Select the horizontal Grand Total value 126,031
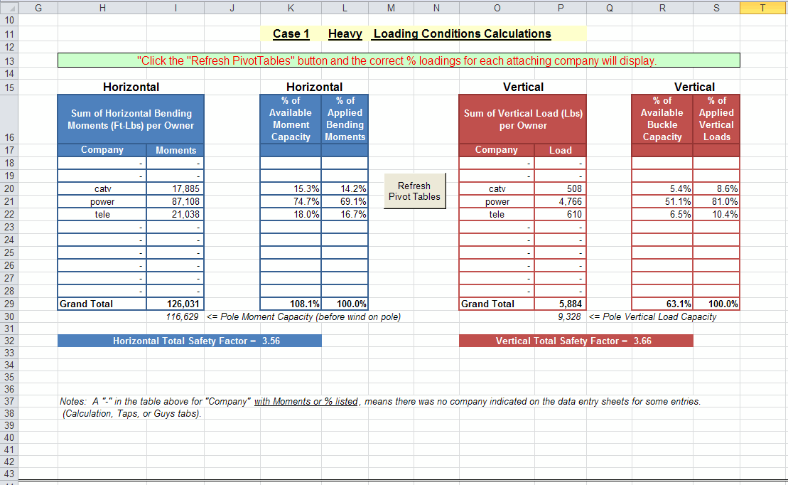This screenshot has height=485, width=788. coord(176,304)
